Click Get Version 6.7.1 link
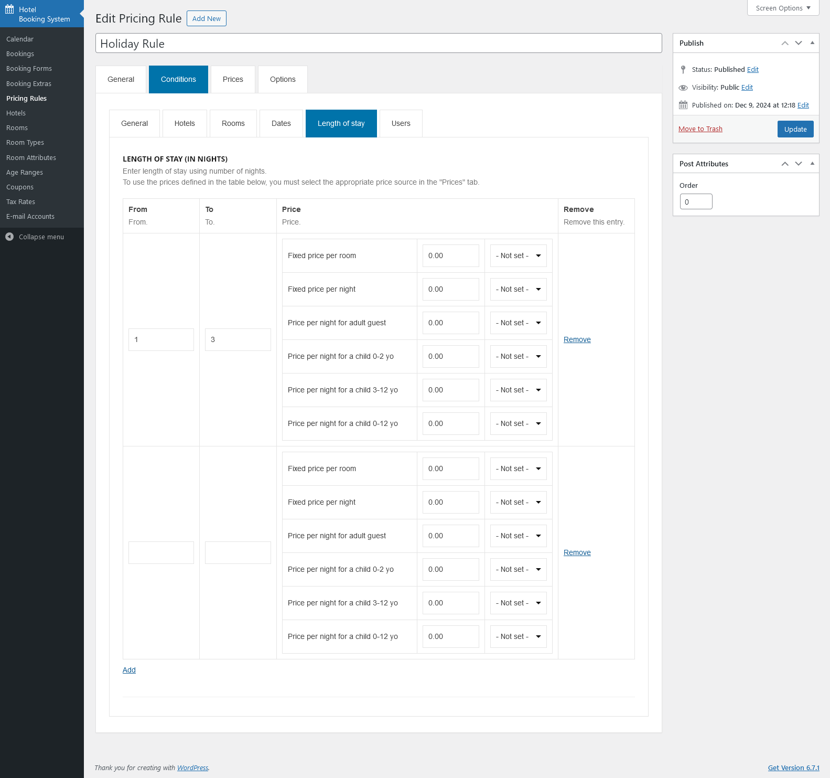This screenshot has height=778, width=830. [794, 768]
